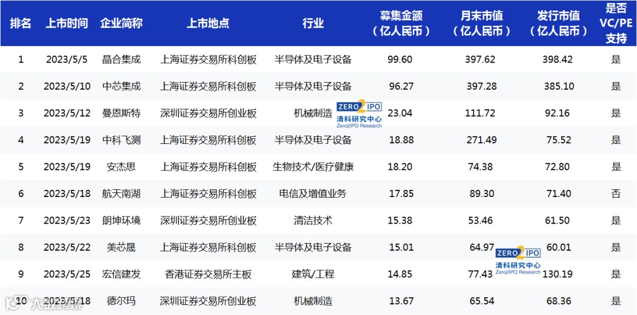637x315 pixels.
Task: Click the 上市地点 column header
Action: point(208,23)
